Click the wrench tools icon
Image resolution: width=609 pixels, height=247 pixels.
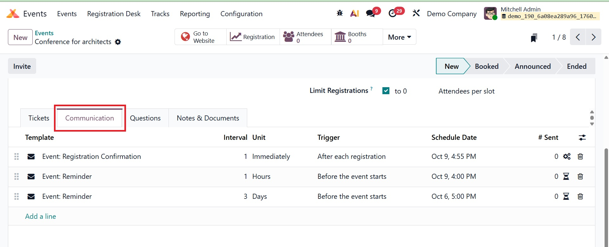416,13
